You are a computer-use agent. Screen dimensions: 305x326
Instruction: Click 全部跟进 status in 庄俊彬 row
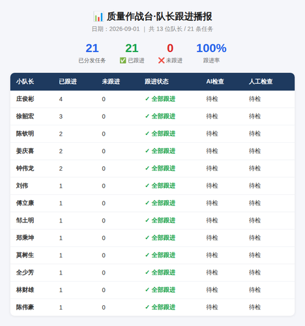click(160, 99)
